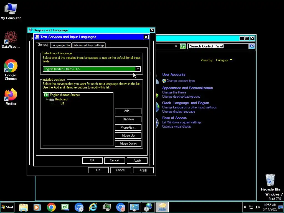The width and height of the screenshot is (284, 213).
Task: Click the Move Down button
Action: (128, 143)
